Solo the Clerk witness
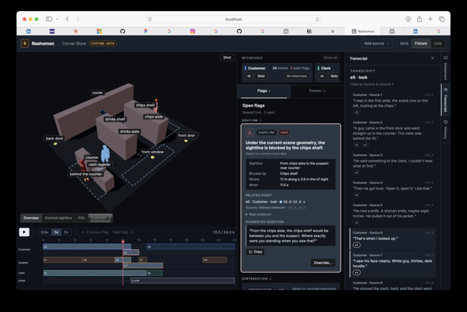Screen dimensions: 467x312 tap(334, 76)
